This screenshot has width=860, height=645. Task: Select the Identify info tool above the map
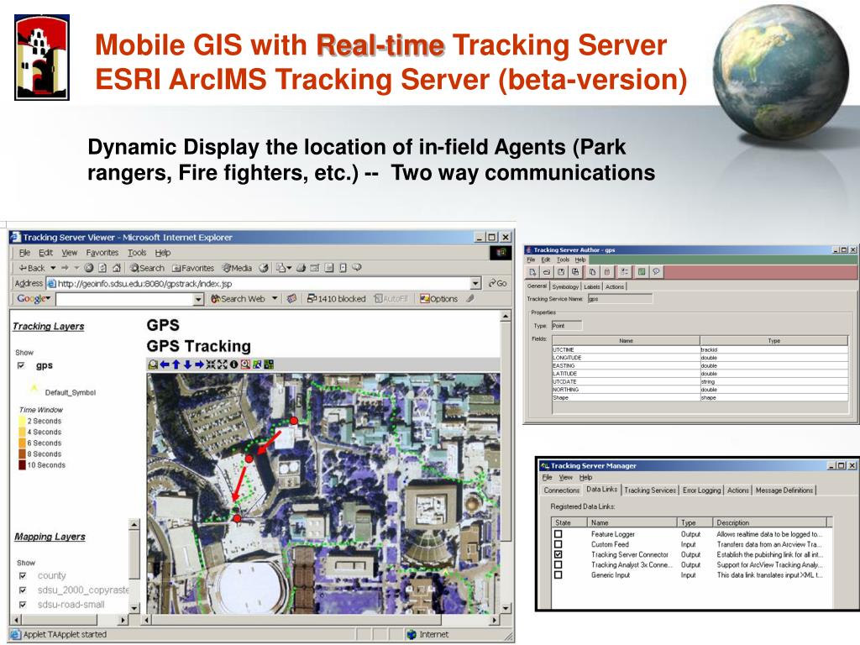pyautogui.click(x=233, y=364)
